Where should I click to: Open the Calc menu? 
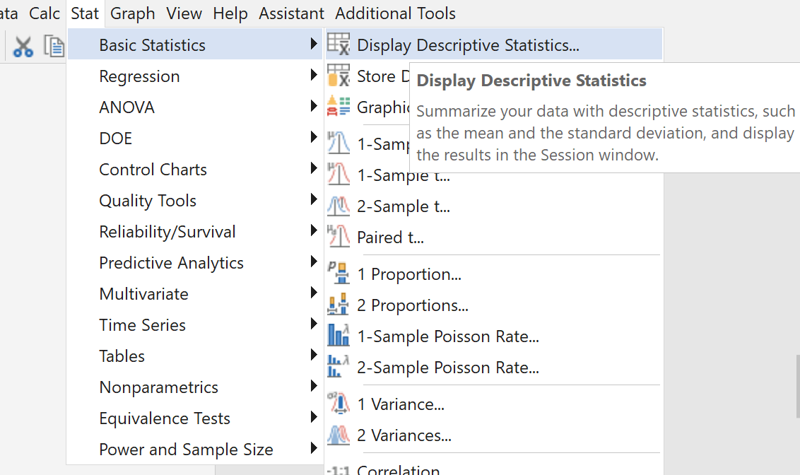(x=45, y=13)
